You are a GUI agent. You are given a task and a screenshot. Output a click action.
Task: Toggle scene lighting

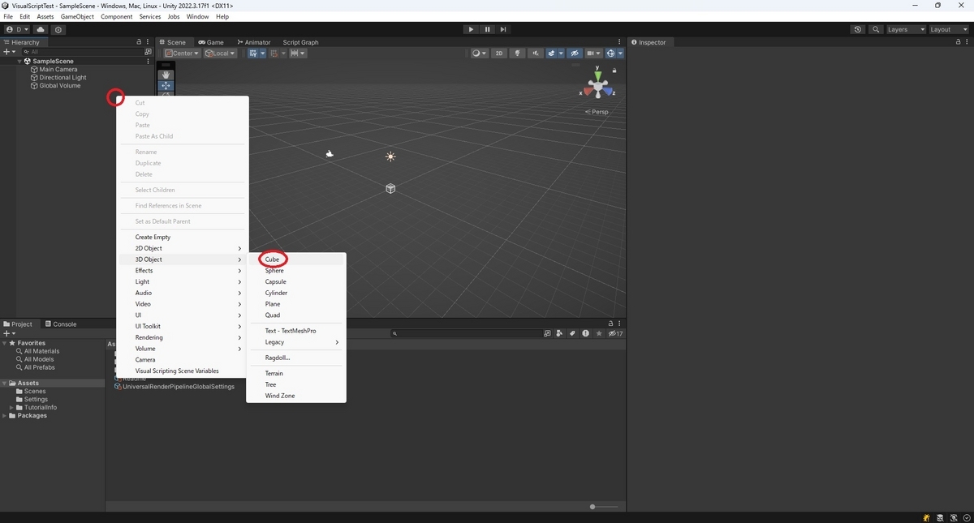coord(517,54)
